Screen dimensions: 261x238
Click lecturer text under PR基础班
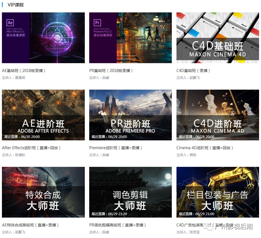pos(99,77)
